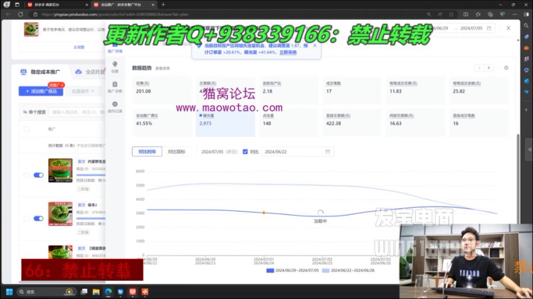Close the promotion details drawer panel
The width and height of the screenshot is (533, 299).
click(509, 28)
